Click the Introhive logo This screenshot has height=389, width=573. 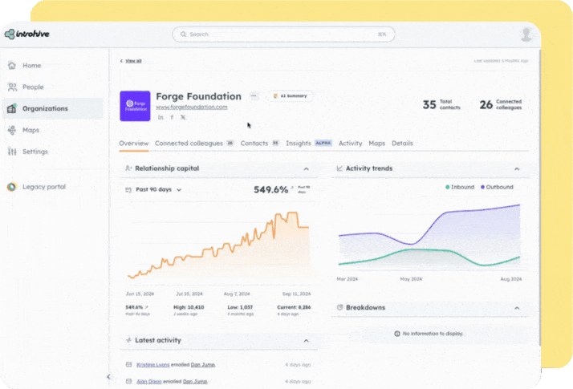tap(27, 34)
